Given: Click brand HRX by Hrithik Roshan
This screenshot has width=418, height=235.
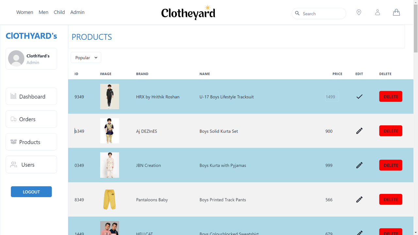Looking at the screenshot, I should pyautogui.click(x=158, y=97).
